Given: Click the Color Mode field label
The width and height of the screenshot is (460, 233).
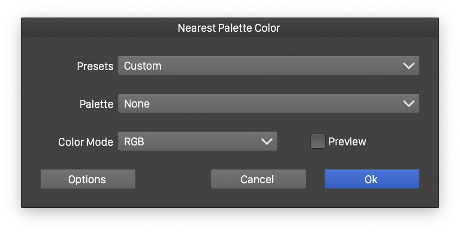Looking at the screenshot, I should [x=86, y=142].
